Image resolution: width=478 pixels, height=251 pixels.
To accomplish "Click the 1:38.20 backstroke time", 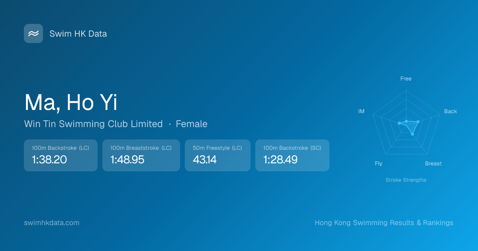I will [x=49, y=160].
